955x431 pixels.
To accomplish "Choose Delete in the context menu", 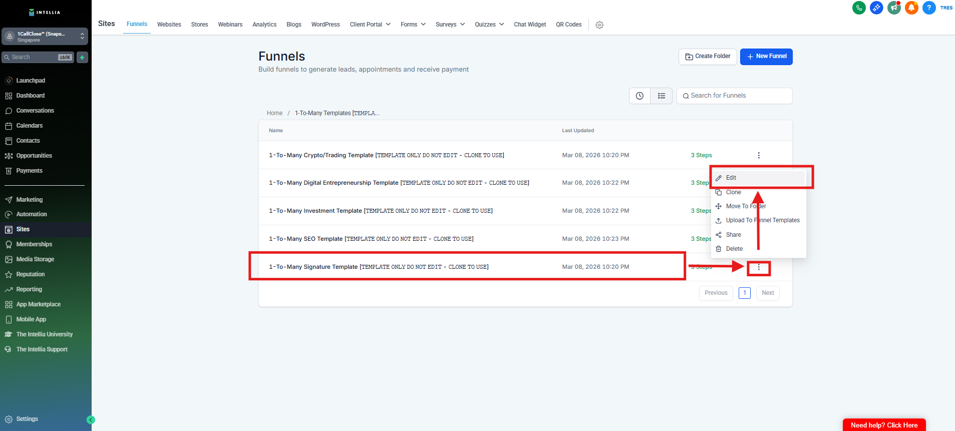I will pos(759,249).
